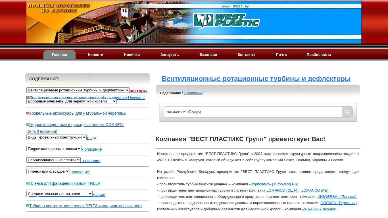
Task: Open the Вакансии page from menu
Action: (208, 55)
